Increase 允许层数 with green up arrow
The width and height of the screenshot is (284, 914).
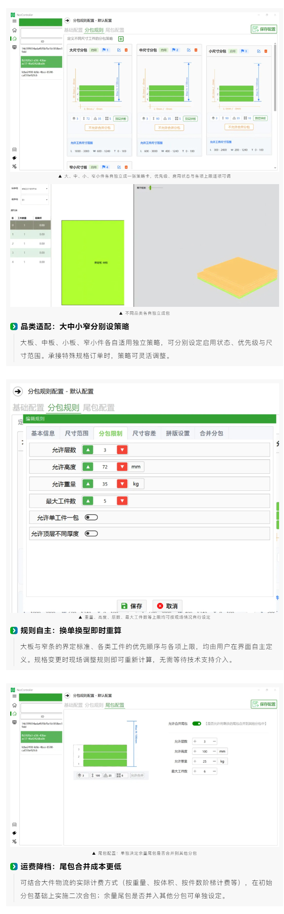point(88,450)
